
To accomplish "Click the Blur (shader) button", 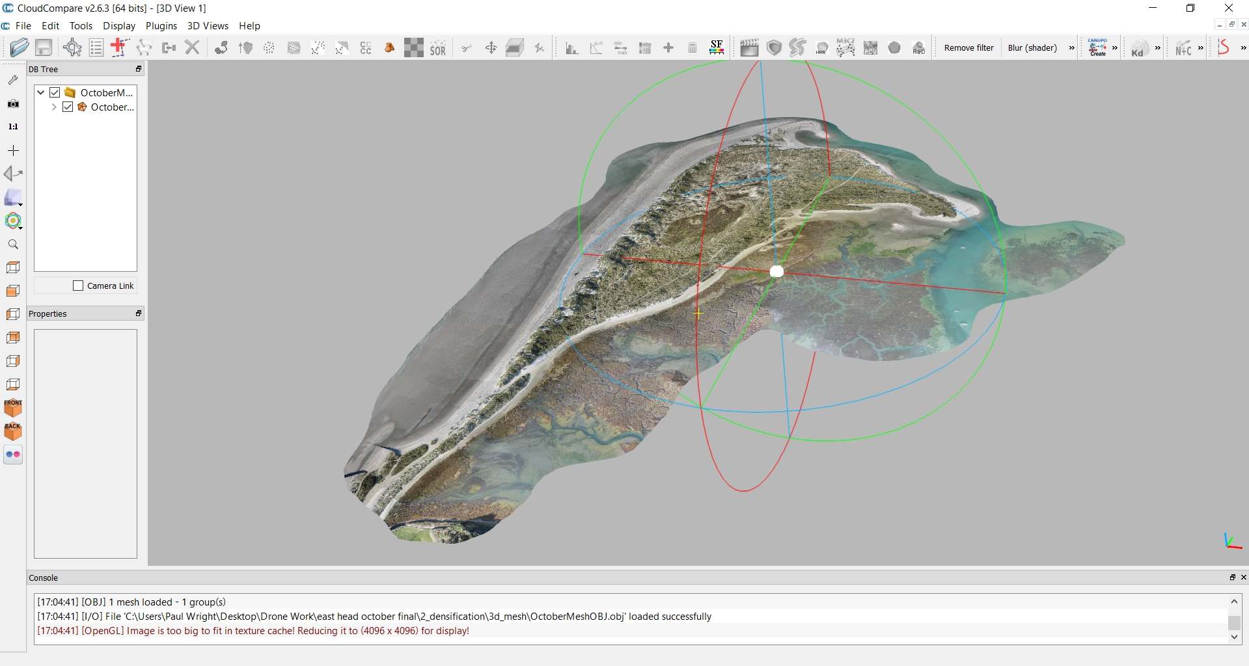I will pyautogui.click(x=1032, y=47).
